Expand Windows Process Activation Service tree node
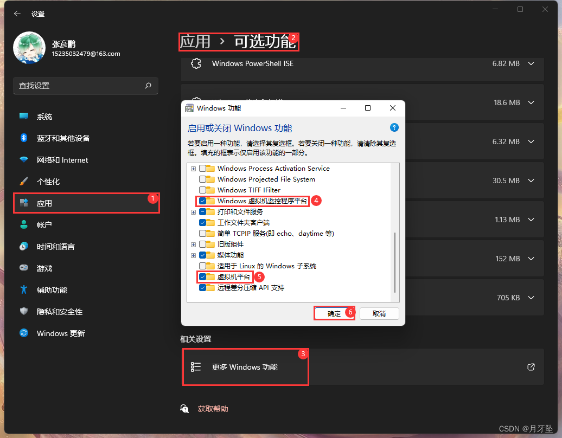Screen dimensions: 562x438 click(194, 169)
